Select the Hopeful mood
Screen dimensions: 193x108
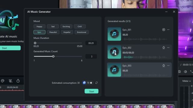pyautogui.click(x=67, y=32)
